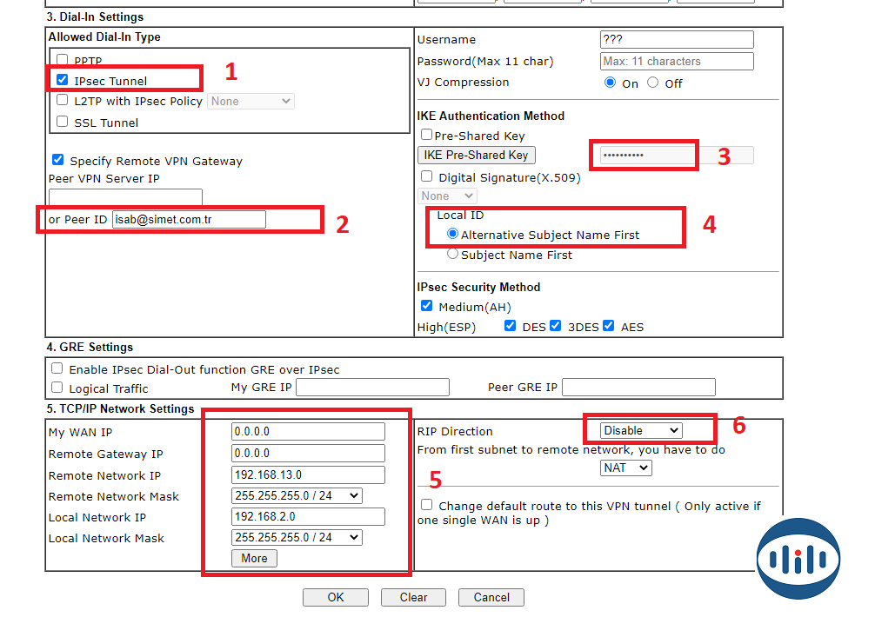Expand the Remote Network Mask dropdown
The height and width of the screenshot is (617, 875).
click(x=297, y=495)
